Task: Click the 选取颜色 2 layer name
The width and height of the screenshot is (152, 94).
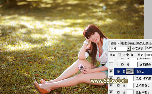Action: (x=143, y=85)
